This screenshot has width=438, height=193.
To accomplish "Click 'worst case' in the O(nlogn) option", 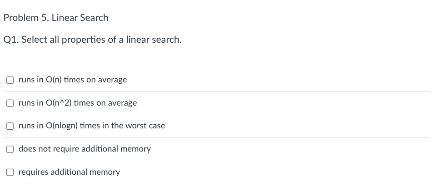I will 145,126.
